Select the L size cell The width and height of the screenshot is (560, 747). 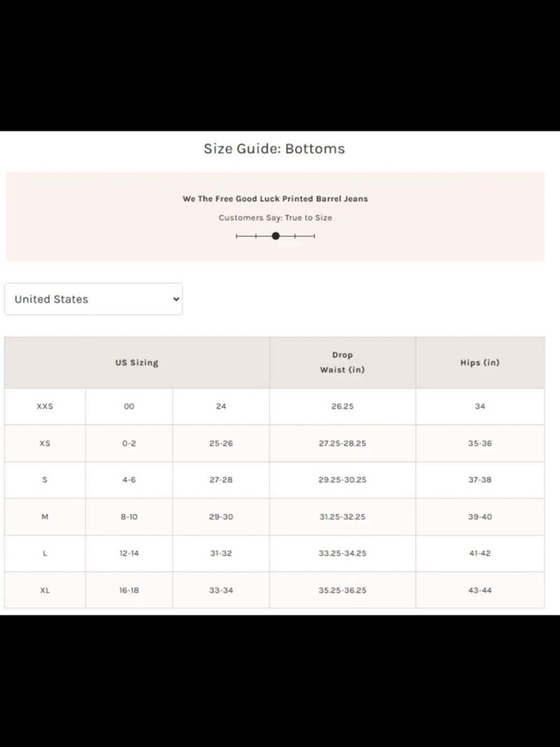click(x=45, y=553)
